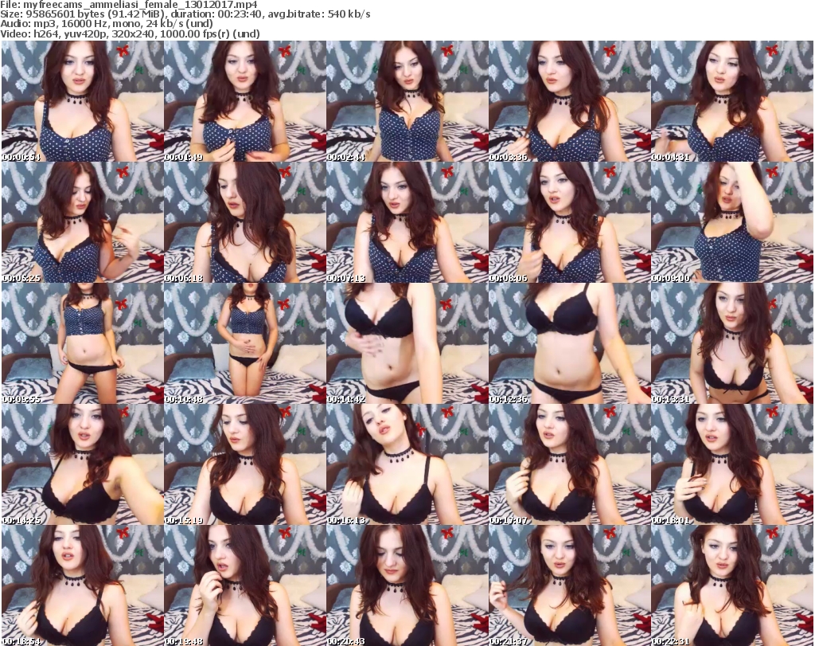Image resolution: width=815 pixels, height=646 pixels.
Task: Click the file name line ending in 13012017.mp4
Action: point(129,5)
